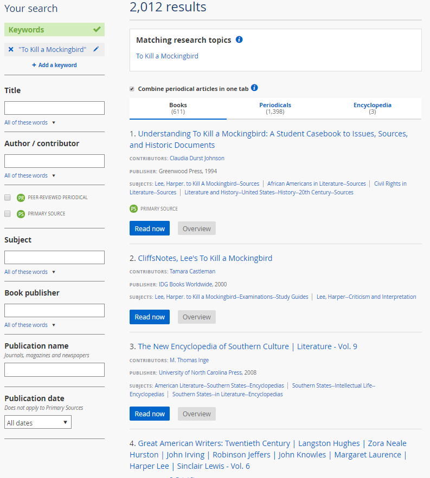This screenshot has width=430, height=478.
Task: Remove the "To Kill a Mockingbird" keyword
Action: [11, 50]
